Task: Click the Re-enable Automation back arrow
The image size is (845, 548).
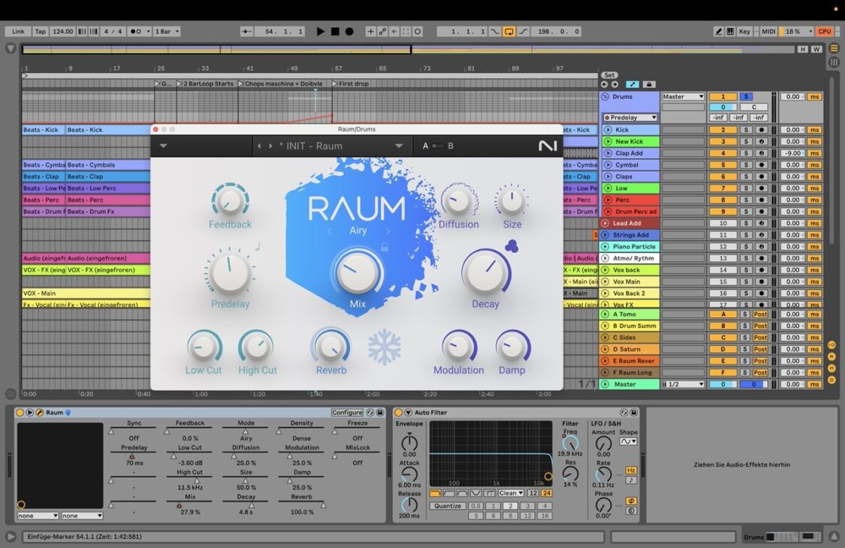Action: click(x=394, y=32)
